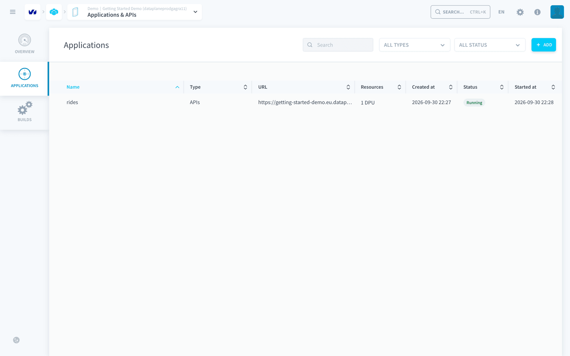Screen dimensions: 570x356
Task: Click the 1 DPU resources cell
Action: pyautogui.click(x=368, y=103)
